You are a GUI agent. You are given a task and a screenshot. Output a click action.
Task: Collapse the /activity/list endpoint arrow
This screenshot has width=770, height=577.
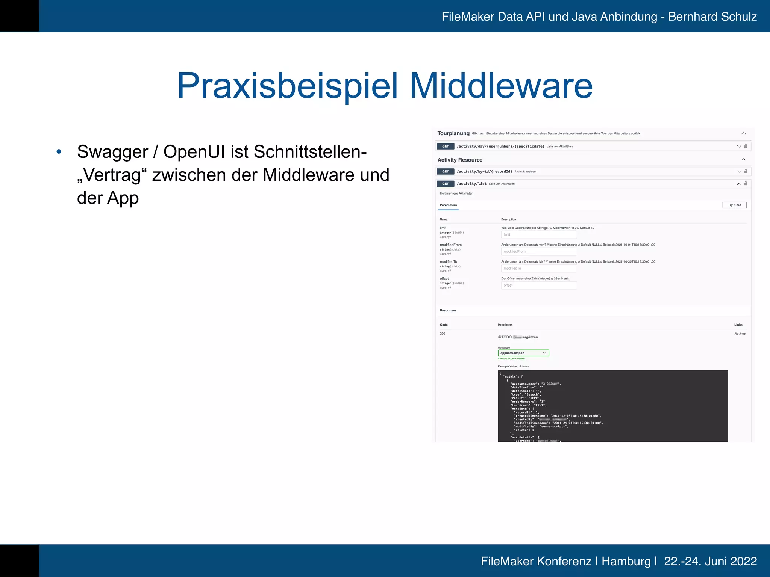[x=739, y=184]
